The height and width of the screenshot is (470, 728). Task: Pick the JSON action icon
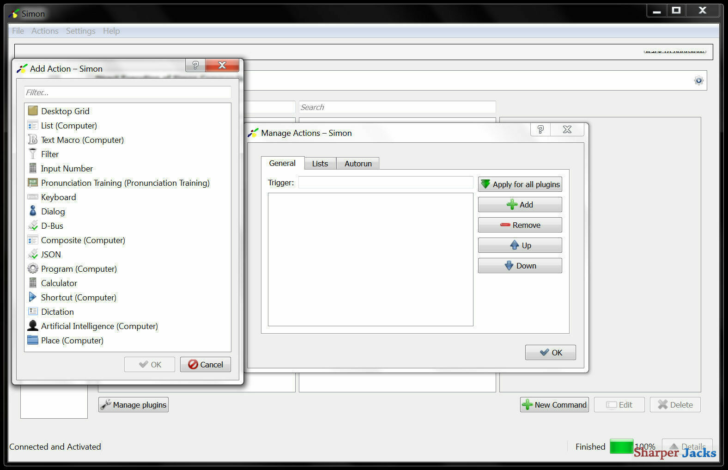33,254
